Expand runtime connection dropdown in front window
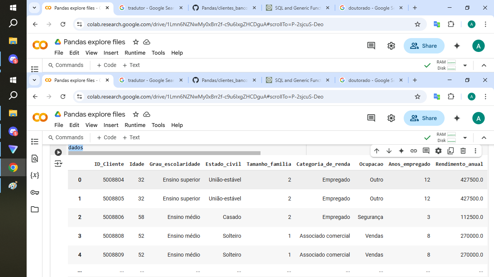The width and height of the screenshot is (494, 277). coord(465,138)
